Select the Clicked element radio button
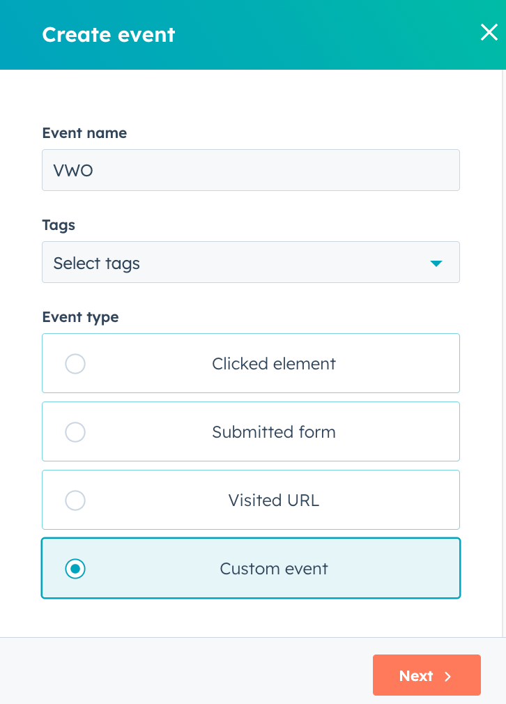Image resolution: width=506 pixels, height=704 pixels. pos(75,364)
